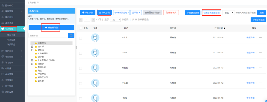This screenshot has width=267, height=102.
Task: Check the checkbox for 孙玉康
Action: [x=81, y=84]
